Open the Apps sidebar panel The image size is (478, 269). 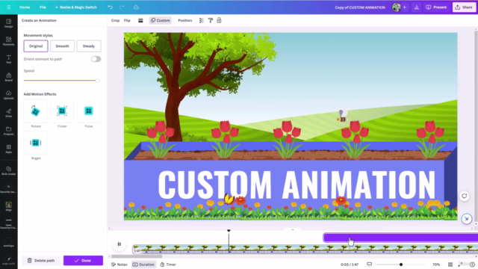pyautogui.click(x=8, y=149)
